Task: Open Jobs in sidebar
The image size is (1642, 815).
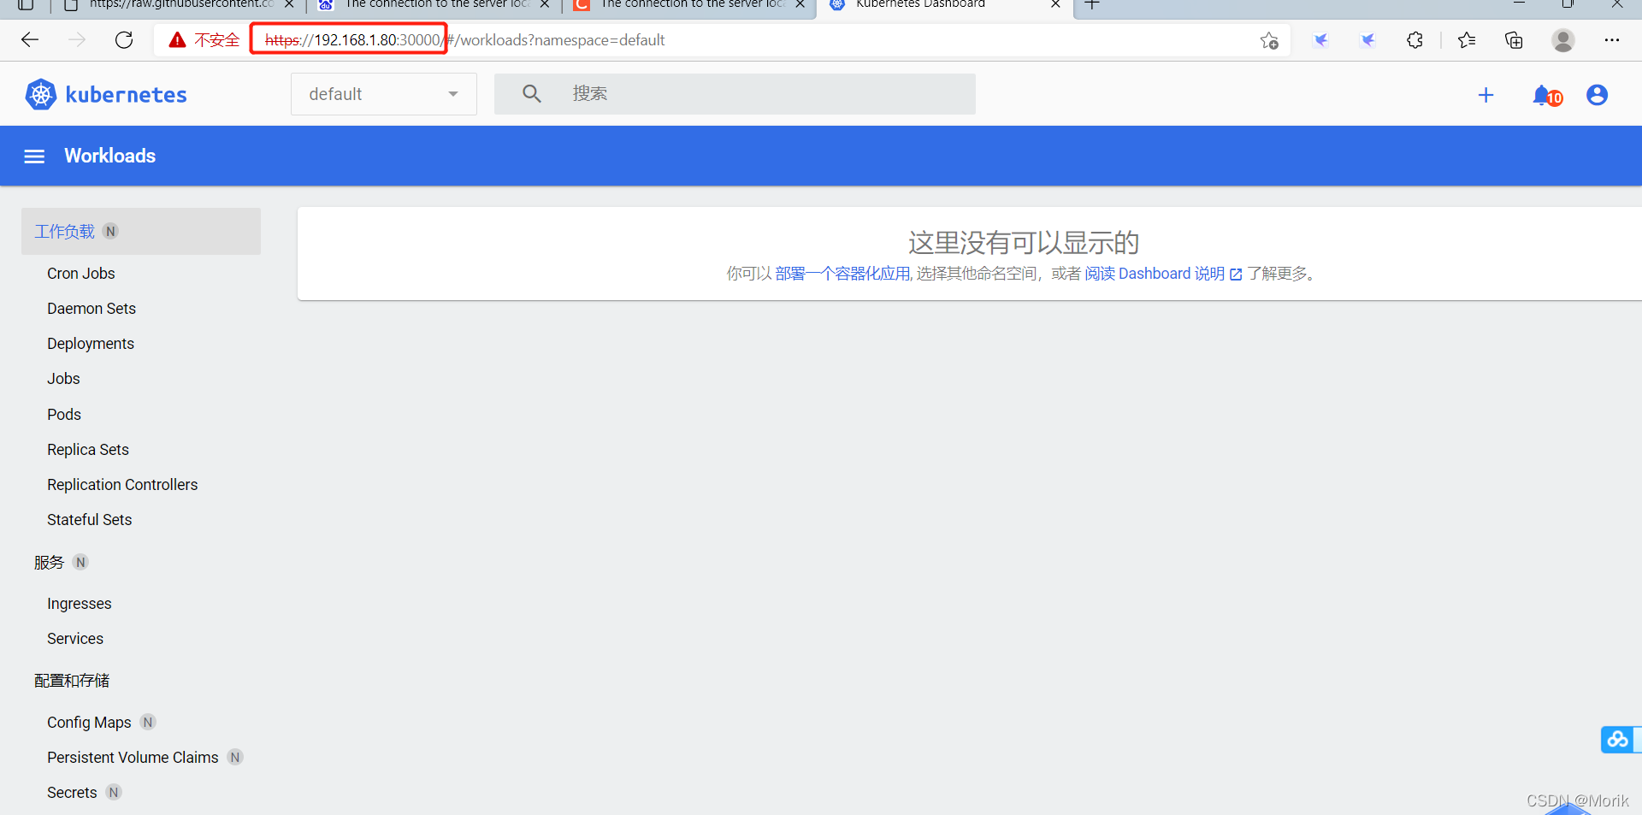Action: click(x=63, y=379)
